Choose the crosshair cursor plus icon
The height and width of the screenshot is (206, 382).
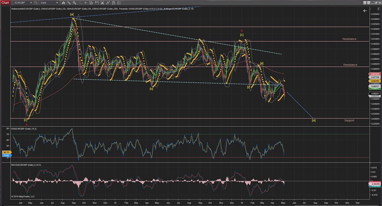click(x=85, y=3)
